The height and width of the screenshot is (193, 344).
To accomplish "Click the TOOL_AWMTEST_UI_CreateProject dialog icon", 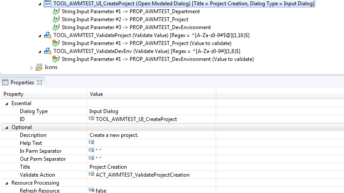I will pos(48,4).
